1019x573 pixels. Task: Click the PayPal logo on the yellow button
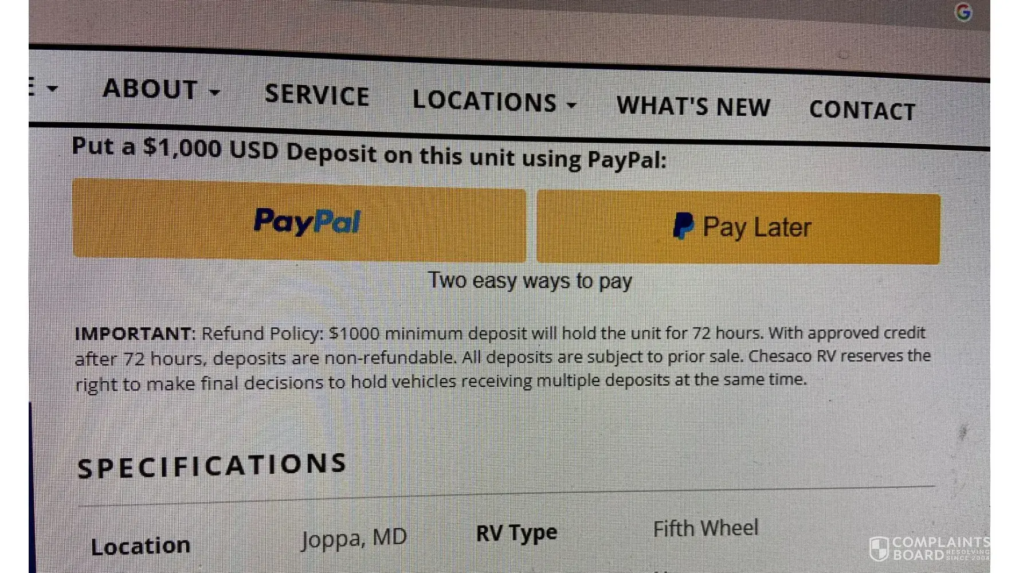pos(307,222)
